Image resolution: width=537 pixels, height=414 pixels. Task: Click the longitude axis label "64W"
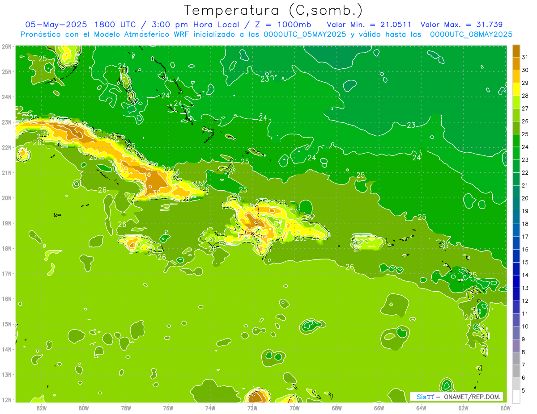coord(421,408)
